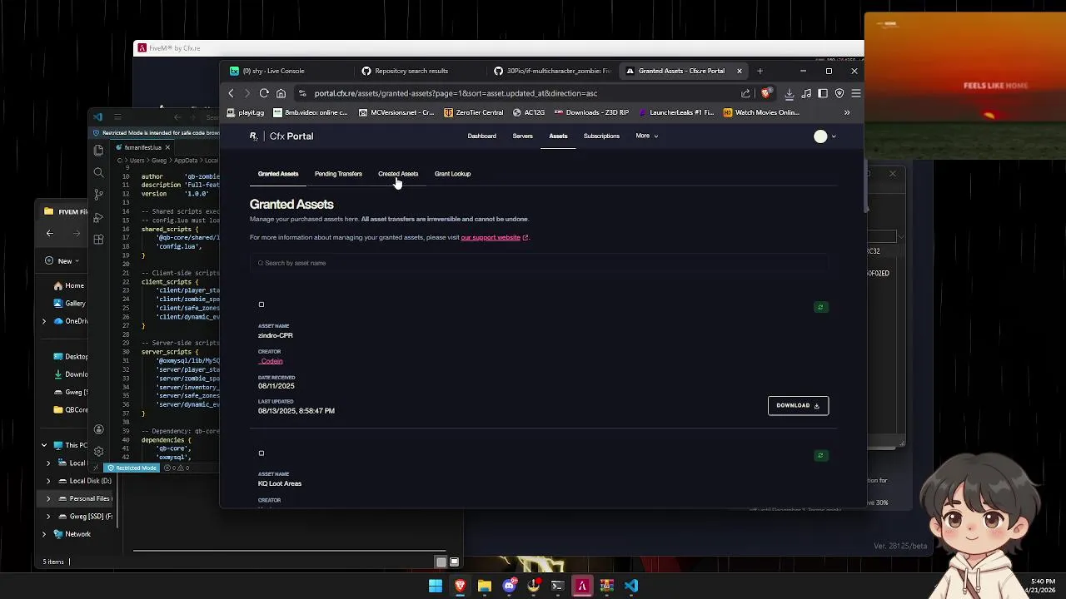Open a new browser tab
This screenshot has width=1066, height=599.
tap(760, 71)
